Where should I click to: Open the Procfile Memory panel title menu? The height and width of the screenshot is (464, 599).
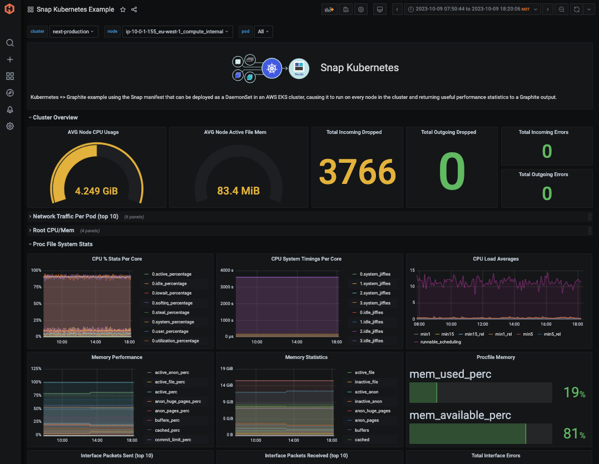pos(495,357)
